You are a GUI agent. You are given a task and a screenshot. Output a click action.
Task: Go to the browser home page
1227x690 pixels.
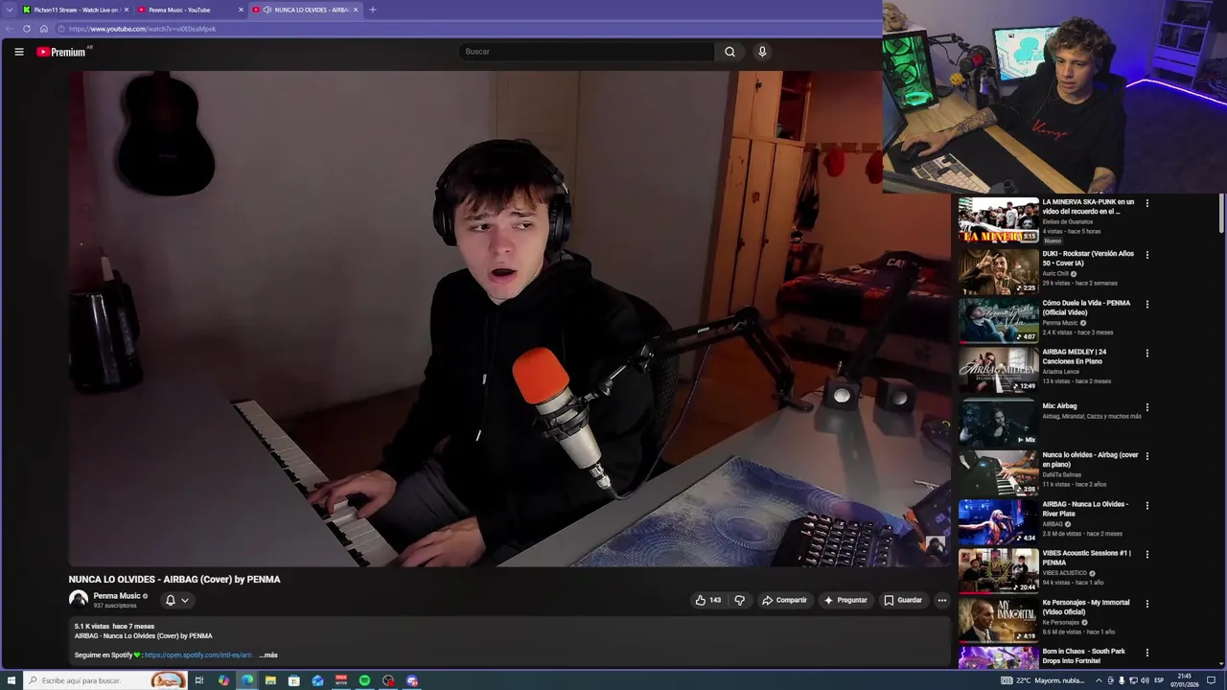pyautogui.click(x=43, y=29)
